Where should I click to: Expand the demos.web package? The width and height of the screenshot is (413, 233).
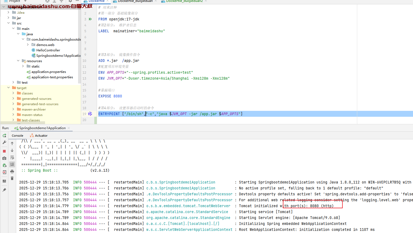tap(28, 45)
